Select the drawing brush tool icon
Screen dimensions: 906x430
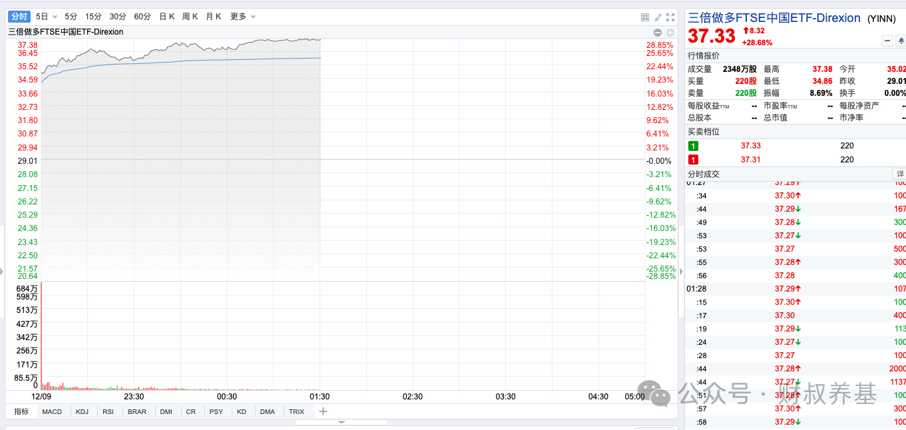(658, 17)
